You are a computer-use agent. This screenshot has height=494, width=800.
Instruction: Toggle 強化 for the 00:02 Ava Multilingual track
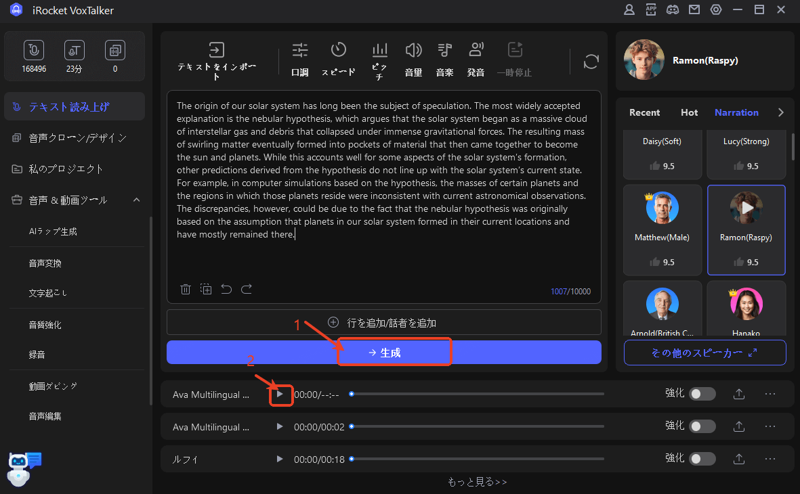(x=702, y=427)
